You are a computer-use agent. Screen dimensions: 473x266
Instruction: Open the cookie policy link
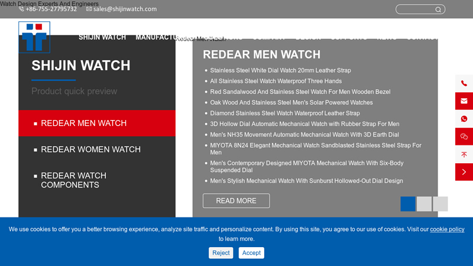pyautogui.click(x=447, y=229)
